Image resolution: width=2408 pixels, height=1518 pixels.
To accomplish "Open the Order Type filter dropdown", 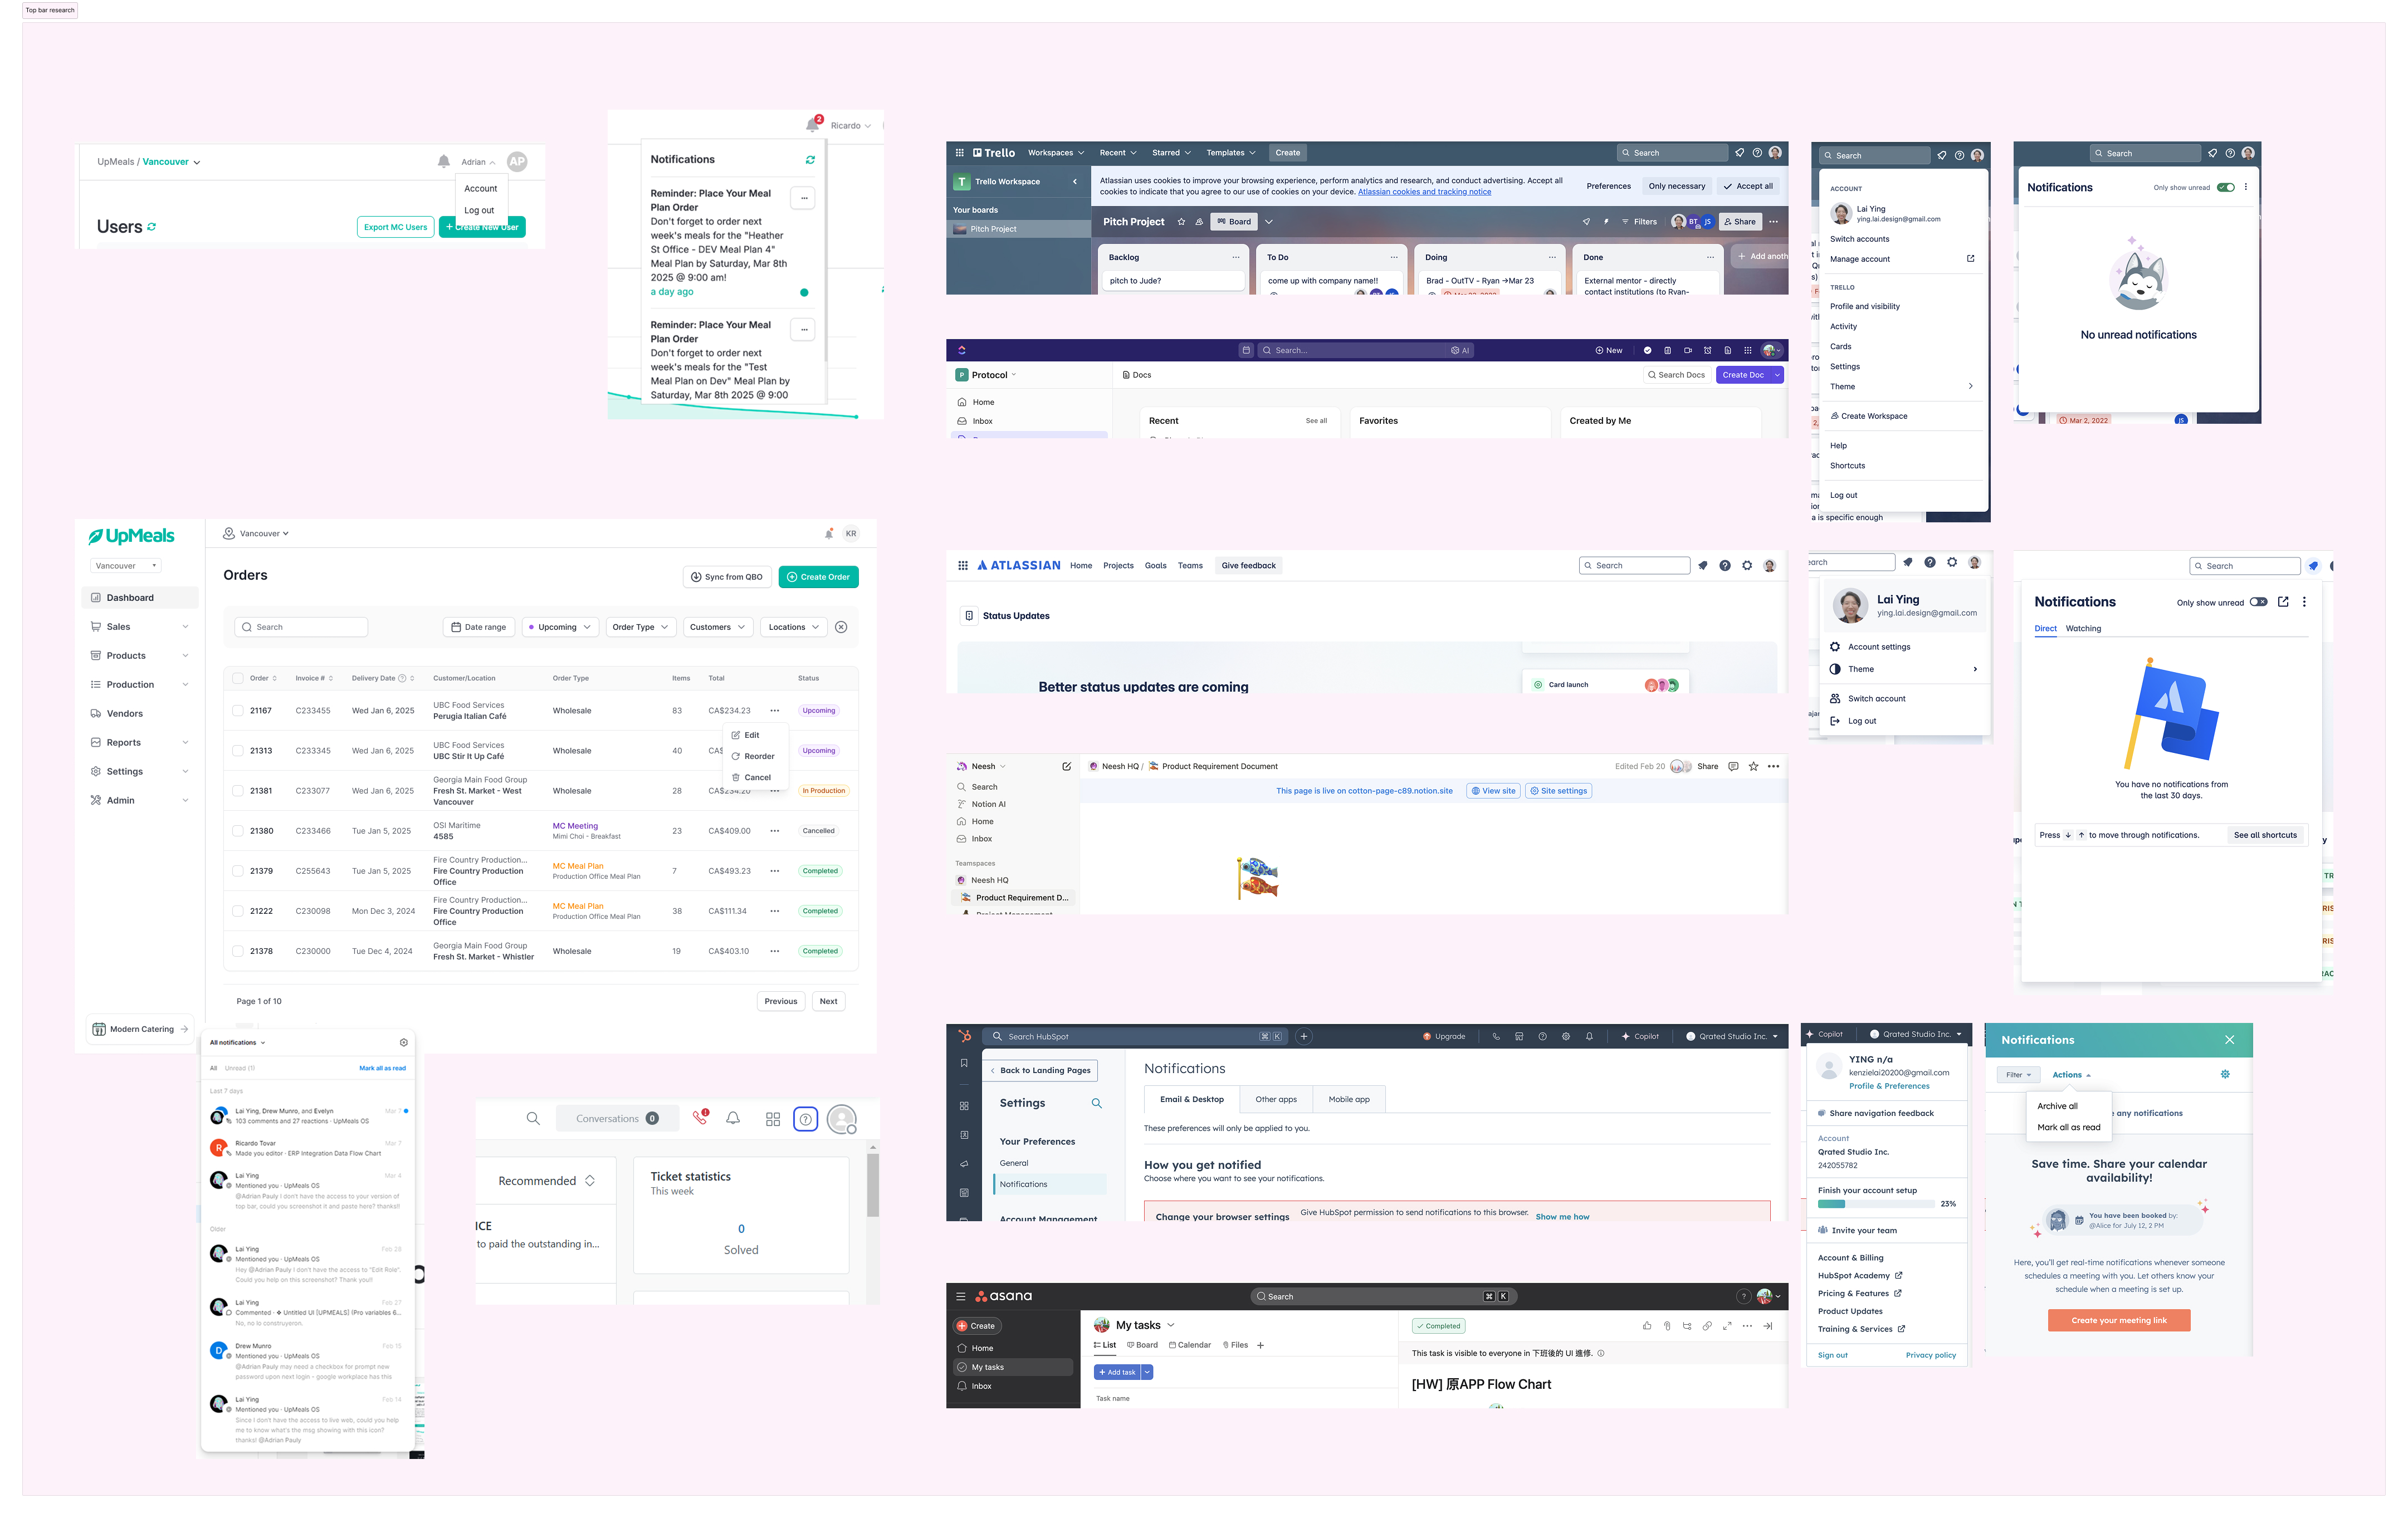I will [x=641, y=627].
